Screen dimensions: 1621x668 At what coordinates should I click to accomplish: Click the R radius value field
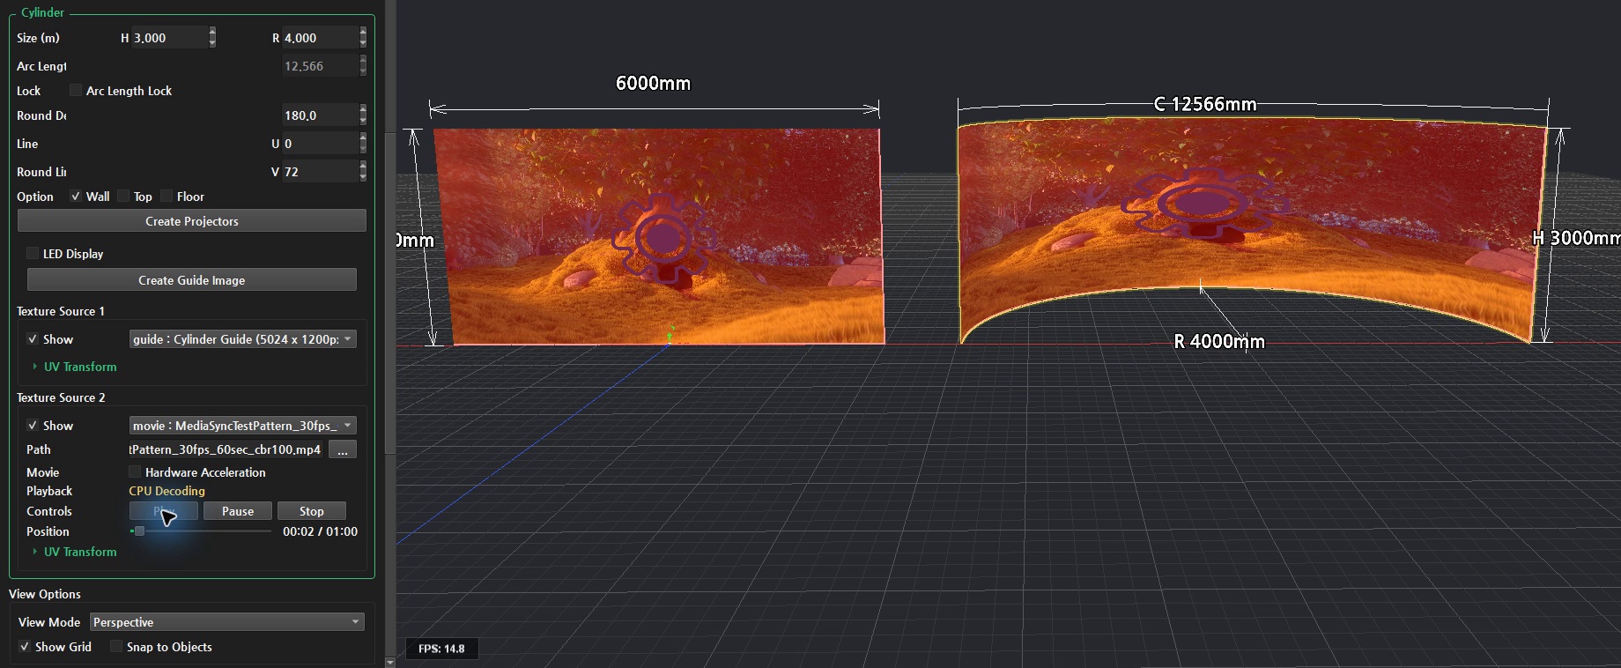(320, 38)
